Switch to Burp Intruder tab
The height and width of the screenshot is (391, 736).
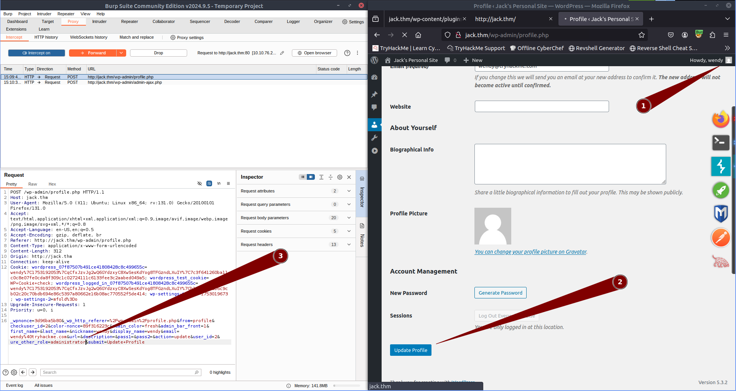click(x=99, y=21)
